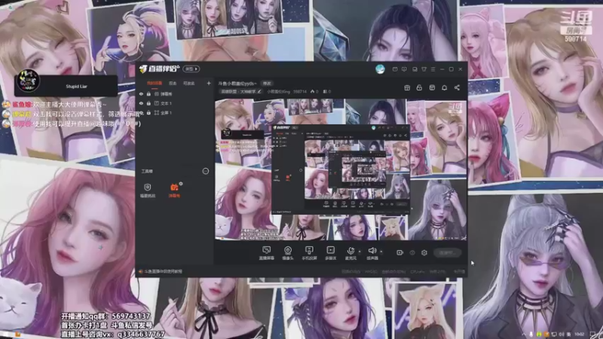603x339 pixels.
Task: Open the skin shirt icon in the title bar
Action: [424, 69]
